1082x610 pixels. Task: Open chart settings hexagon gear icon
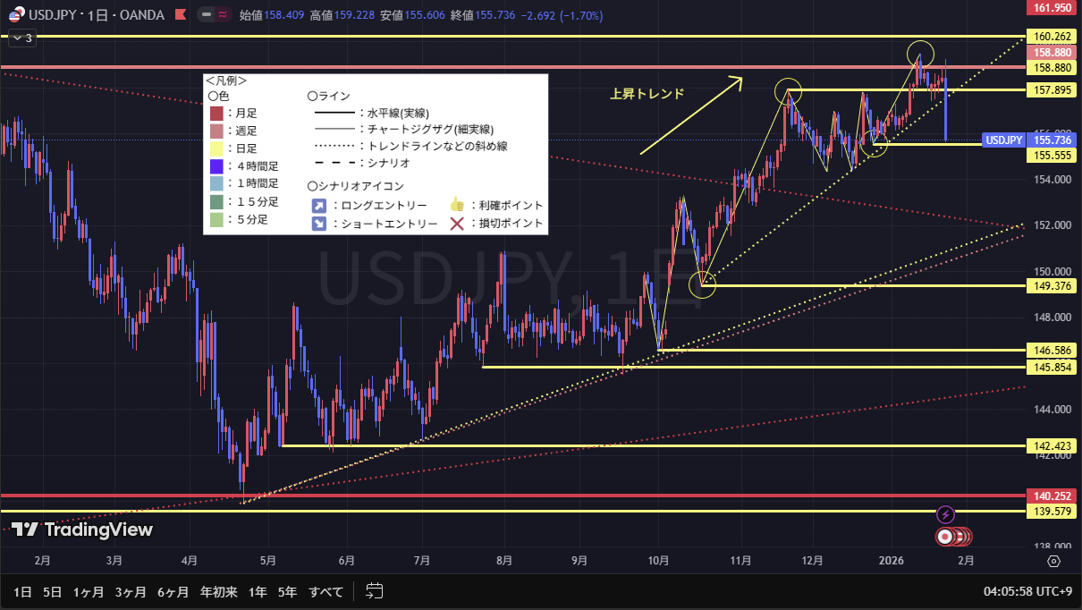1053,561
